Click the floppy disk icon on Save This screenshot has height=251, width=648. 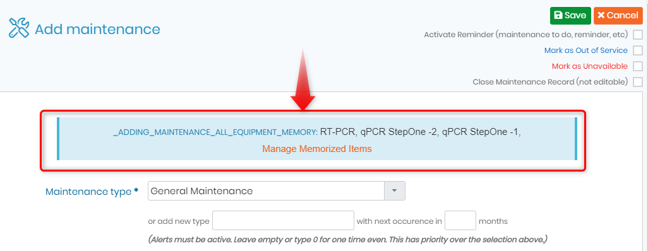pyautogui.click(x=558, y=15)
